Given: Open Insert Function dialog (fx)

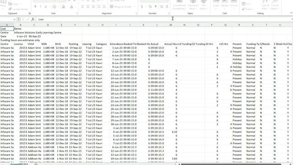Looking at the screenshot, I should [33, 19].
